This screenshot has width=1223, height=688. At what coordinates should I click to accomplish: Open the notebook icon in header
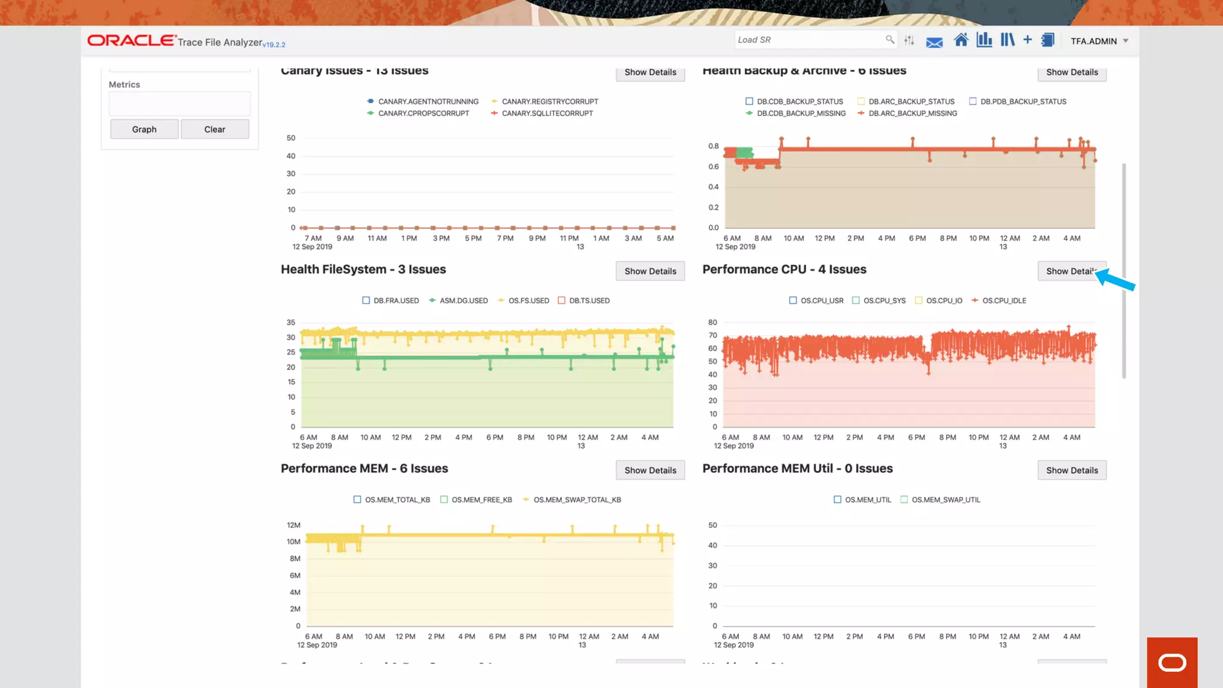click(1047, 40)
